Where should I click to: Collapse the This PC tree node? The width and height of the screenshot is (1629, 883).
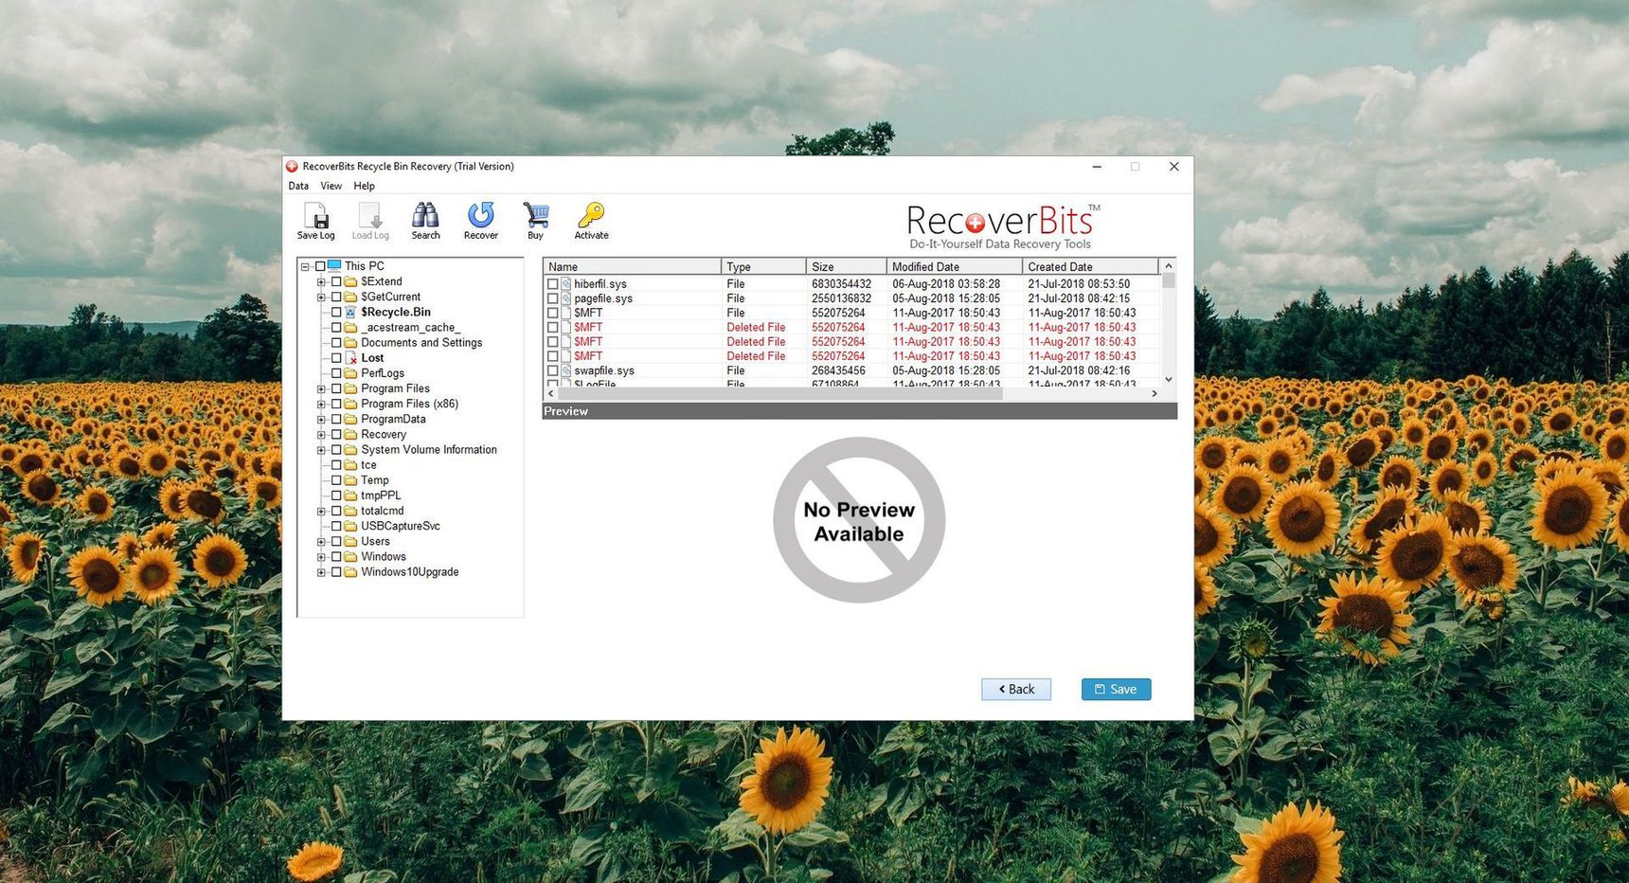(305, 267)
